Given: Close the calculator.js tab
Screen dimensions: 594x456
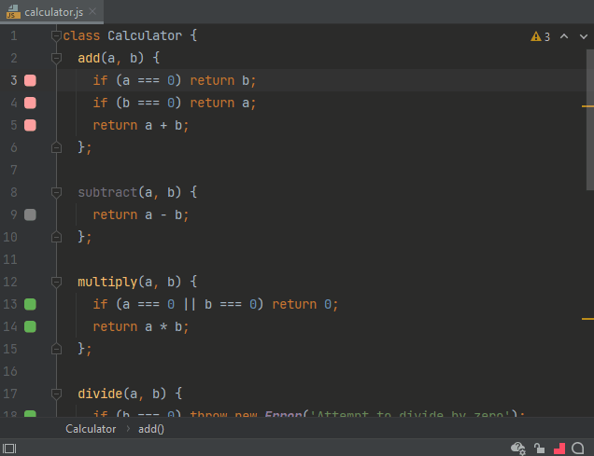Looking at the screenshot, I should click(92, 11).
